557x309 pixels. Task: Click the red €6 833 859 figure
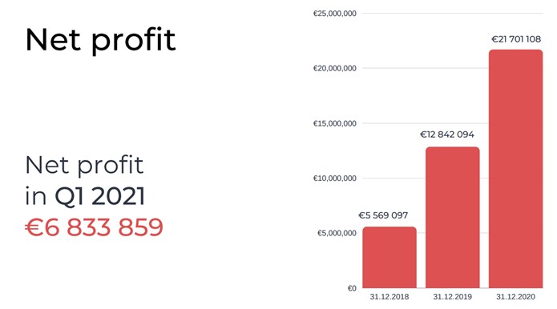[x=94, y=227]
